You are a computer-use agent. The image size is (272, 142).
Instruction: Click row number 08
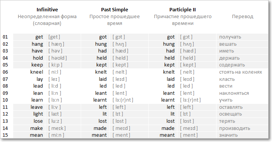(x=5, y=86)
